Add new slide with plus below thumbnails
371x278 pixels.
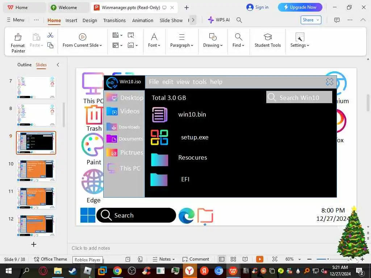pyautogui.click(x=34, y=244)
